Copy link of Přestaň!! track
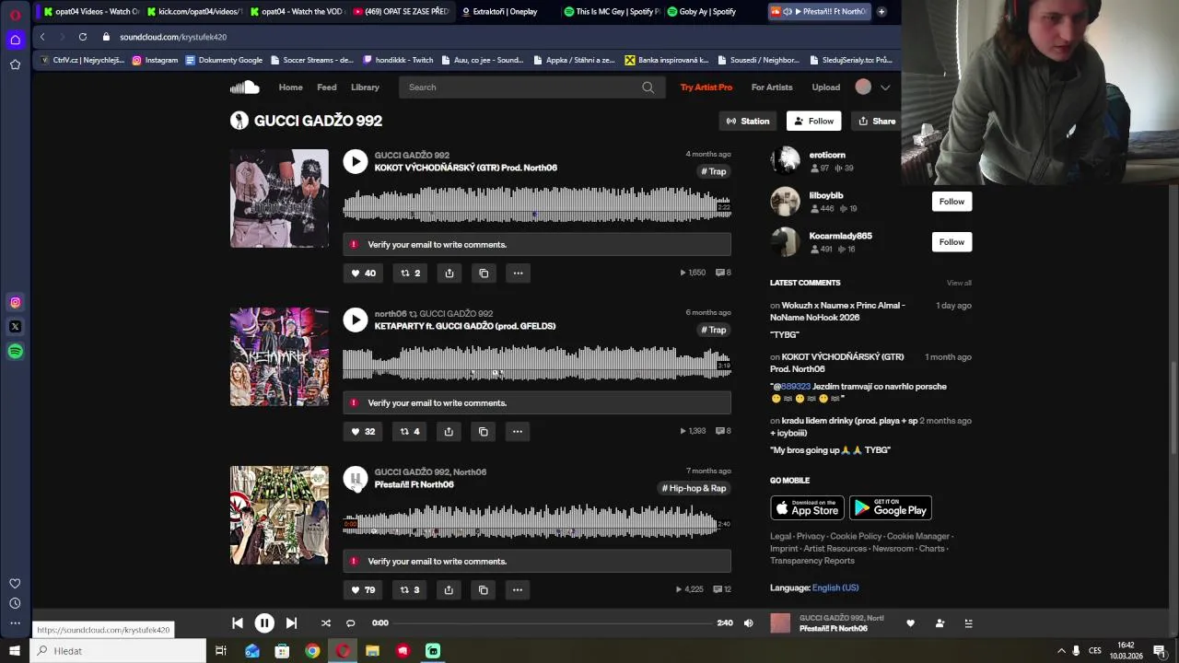Screen dimensions: 1179x663 [484, 589]
